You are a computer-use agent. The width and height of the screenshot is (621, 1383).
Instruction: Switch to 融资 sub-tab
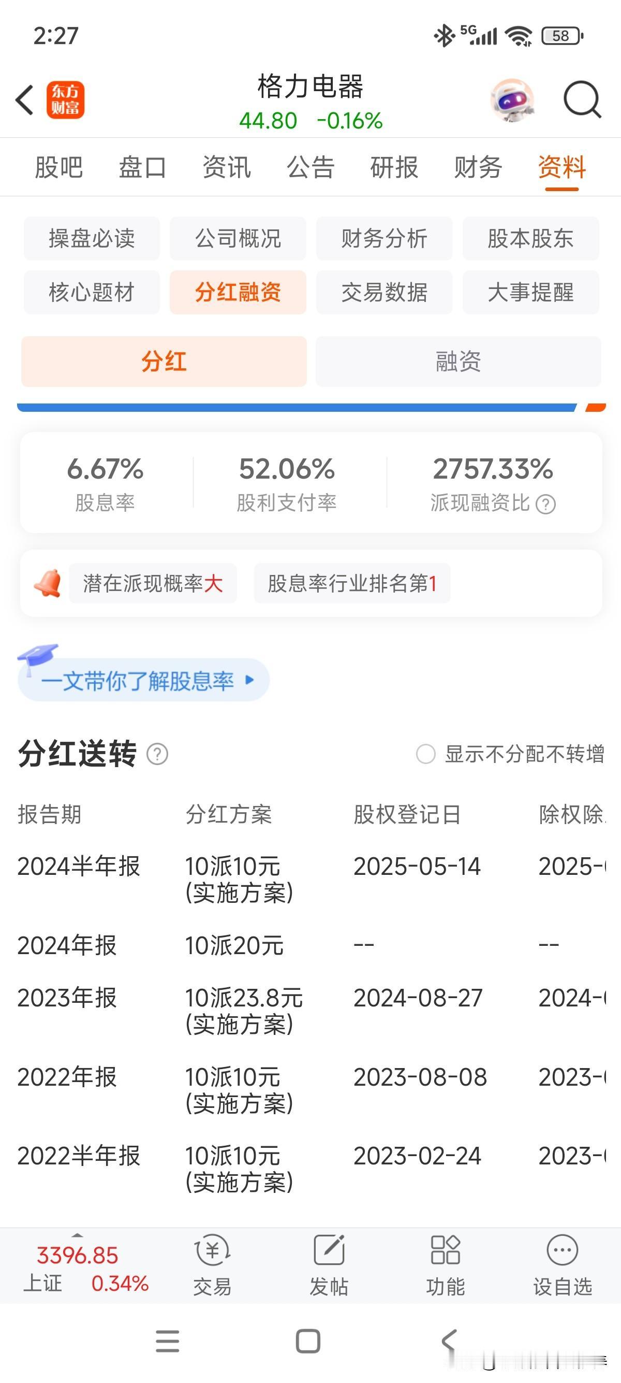tap(458, 362)
